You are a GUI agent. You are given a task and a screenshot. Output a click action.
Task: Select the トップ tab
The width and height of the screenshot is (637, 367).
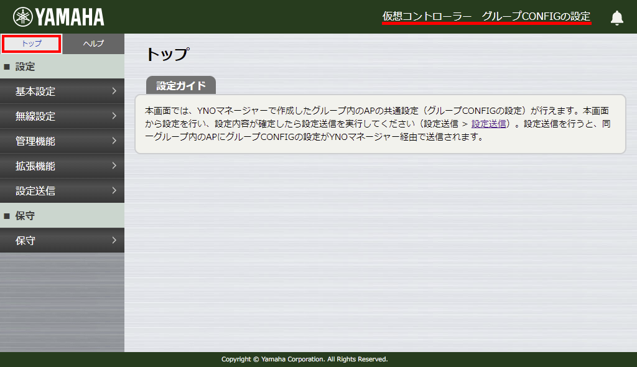31,44
